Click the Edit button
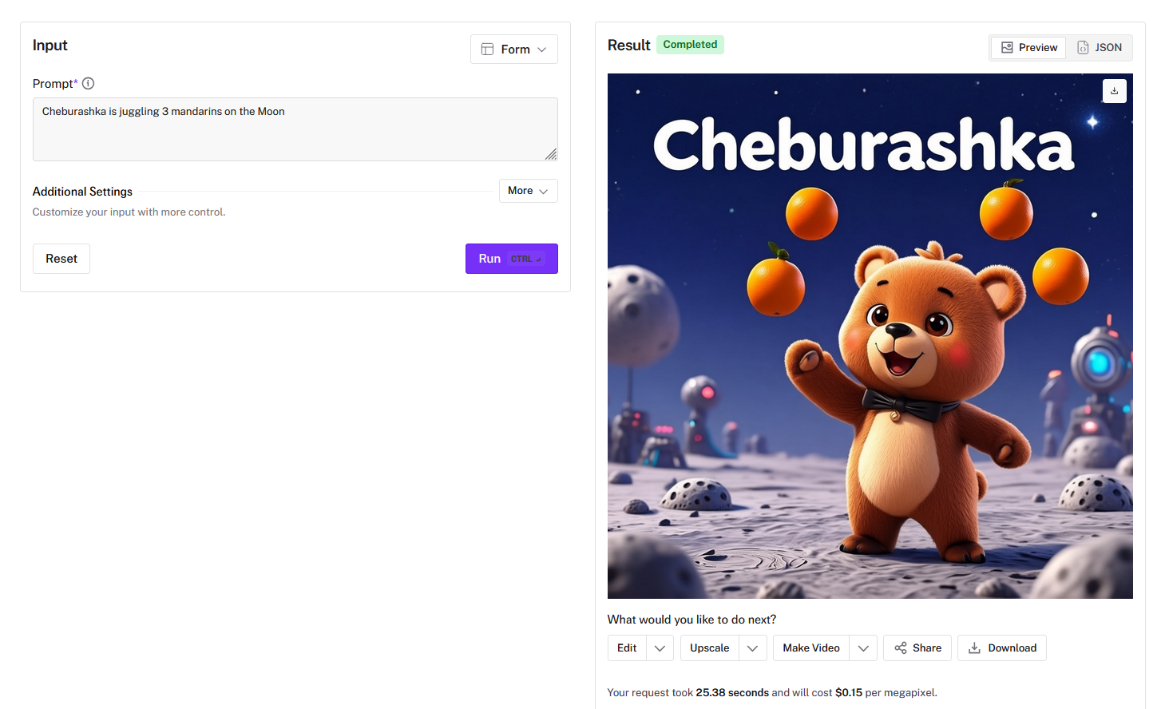 pos(627,648)
